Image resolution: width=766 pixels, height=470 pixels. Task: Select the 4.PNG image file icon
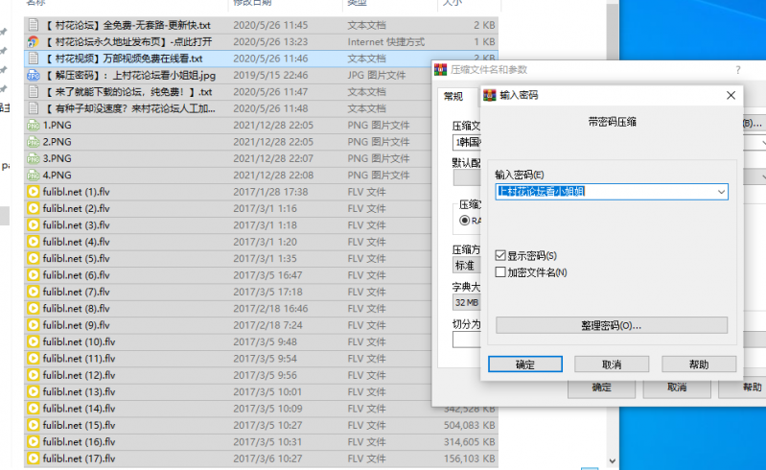34,175
